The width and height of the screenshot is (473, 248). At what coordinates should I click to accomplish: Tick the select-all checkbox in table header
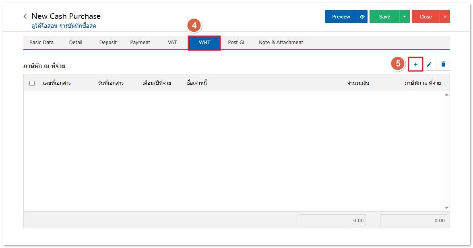coord(32,83)
